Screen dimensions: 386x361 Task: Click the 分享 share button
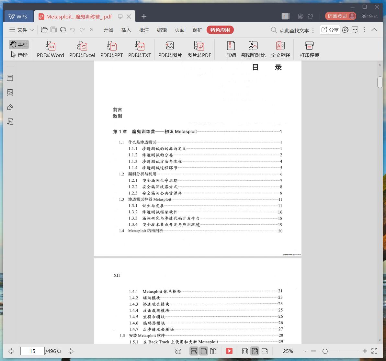click(x=330, y=30)
